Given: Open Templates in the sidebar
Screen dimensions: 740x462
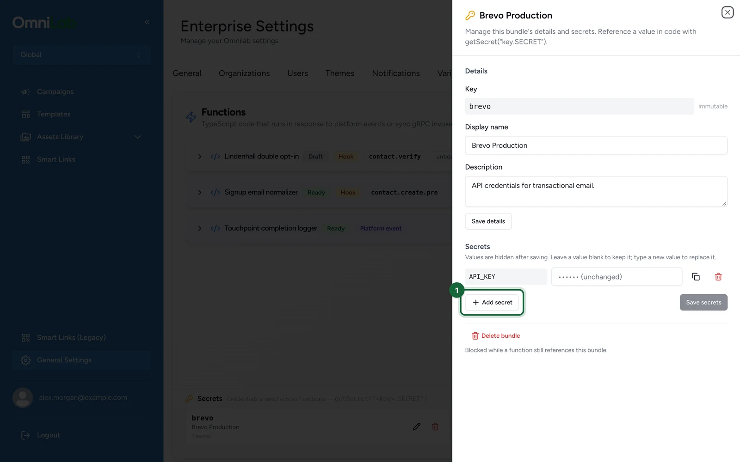Looking at the screenshot, I should pyautogui.click(x=54, y=114).
